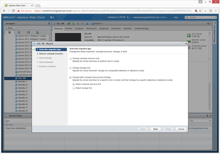220x154 pixels.
Task: Switch to the Monitor tab
Action: pos(69,29)
